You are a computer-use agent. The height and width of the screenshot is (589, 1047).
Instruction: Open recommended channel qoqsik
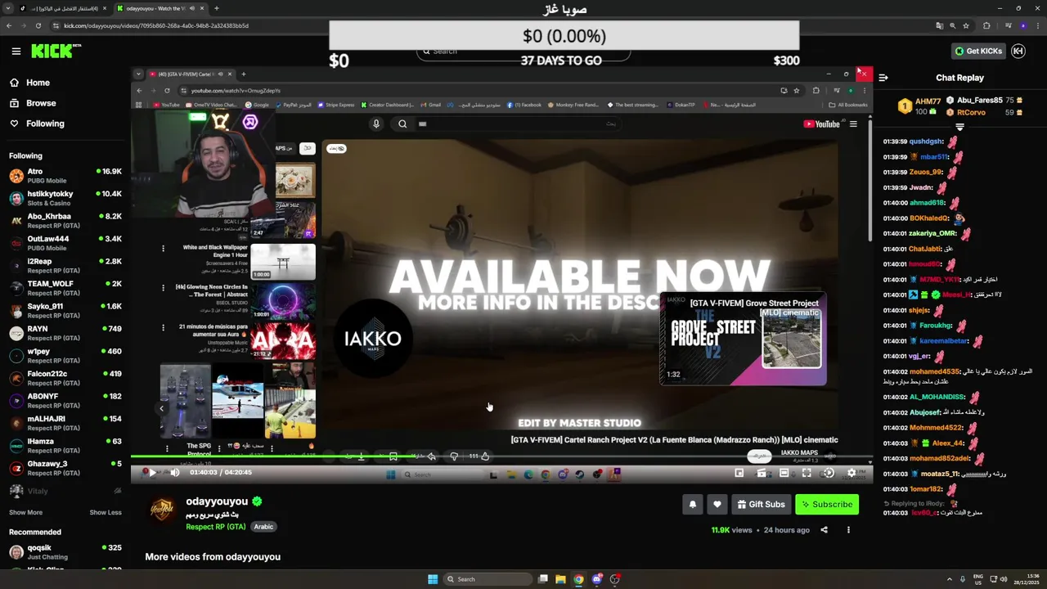pos(65,552)
